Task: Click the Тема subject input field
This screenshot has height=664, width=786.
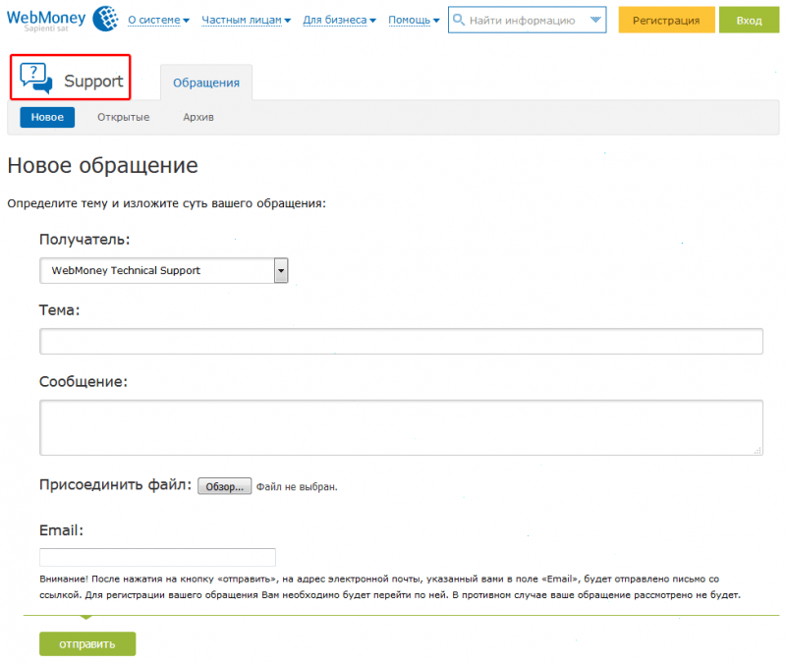Action: [x=401, y=341]
